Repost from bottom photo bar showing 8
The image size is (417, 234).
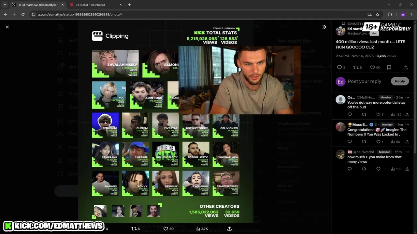click(x=135, y=229)
